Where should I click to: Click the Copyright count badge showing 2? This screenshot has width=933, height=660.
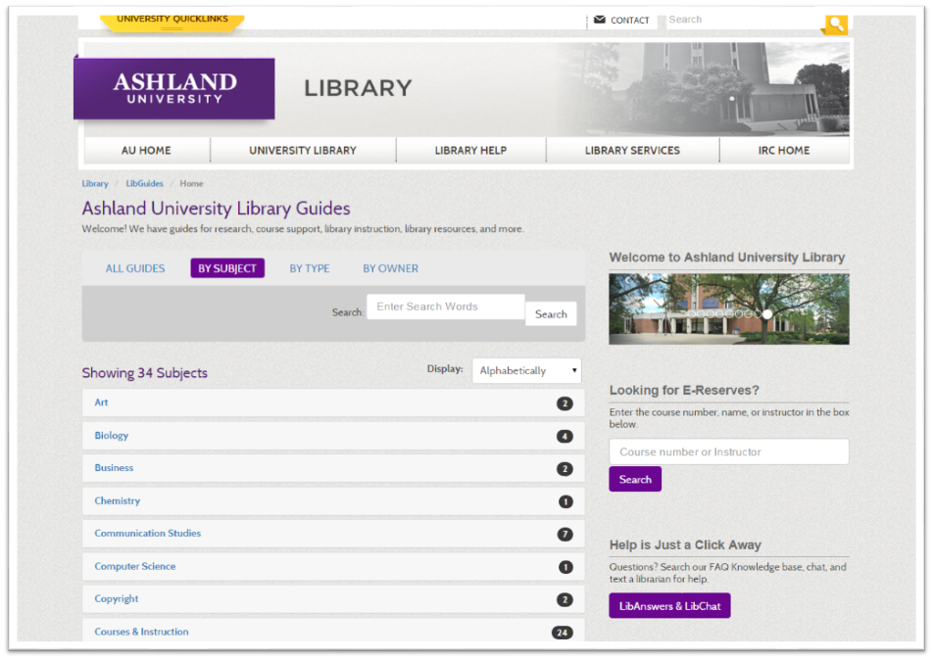(x=565, y=600)
